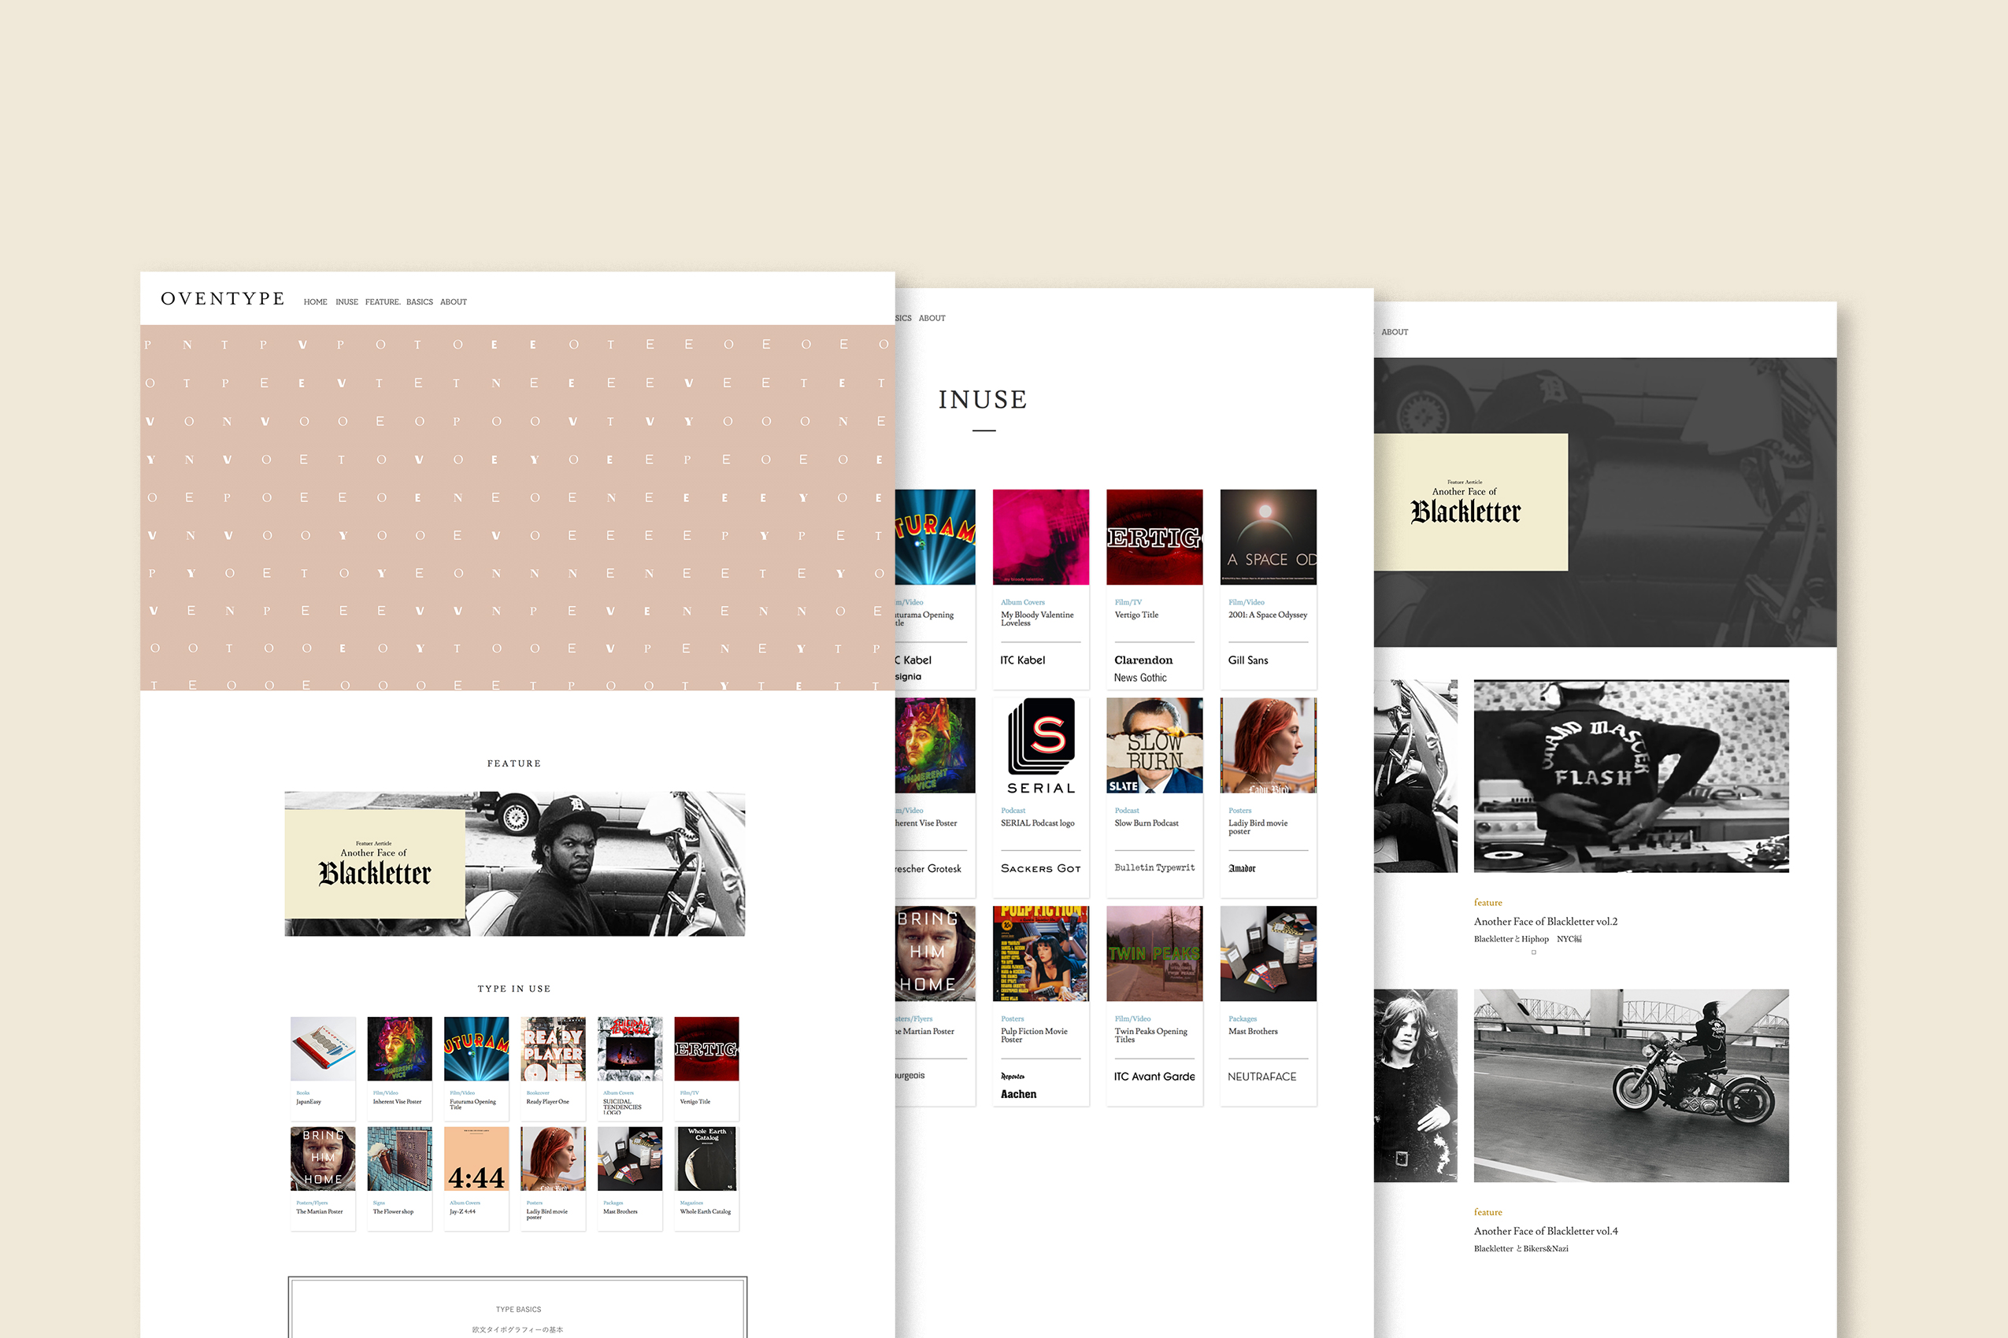Select the 2001: A Space Odyssey thumbnail
The image size is (2008, 1338).
(1267, 537)
